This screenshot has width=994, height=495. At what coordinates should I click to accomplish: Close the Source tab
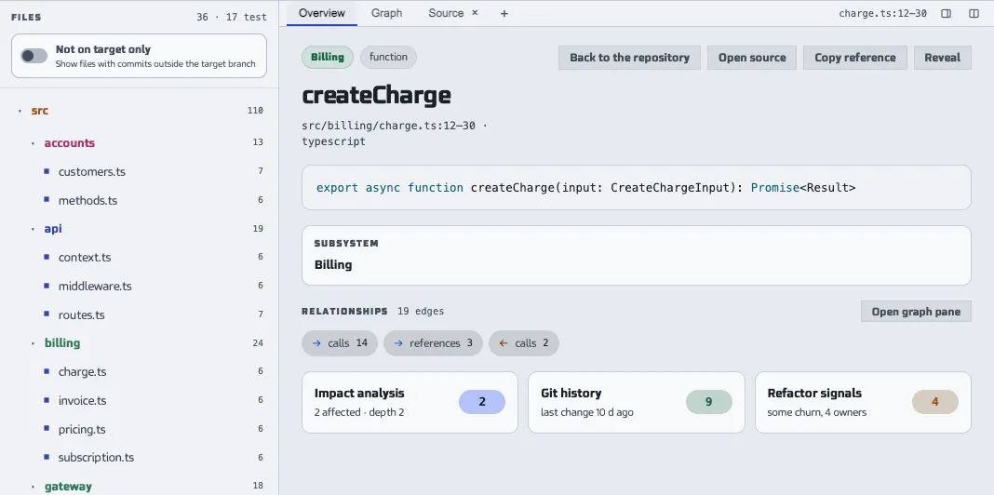475,13
